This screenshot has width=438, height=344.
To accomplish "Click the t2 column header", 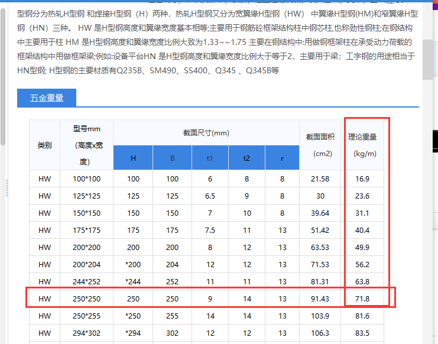I will coord(246,158).
